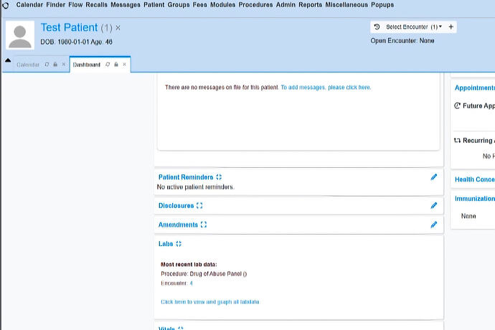Collapse the Labs section

pos(179,244)
